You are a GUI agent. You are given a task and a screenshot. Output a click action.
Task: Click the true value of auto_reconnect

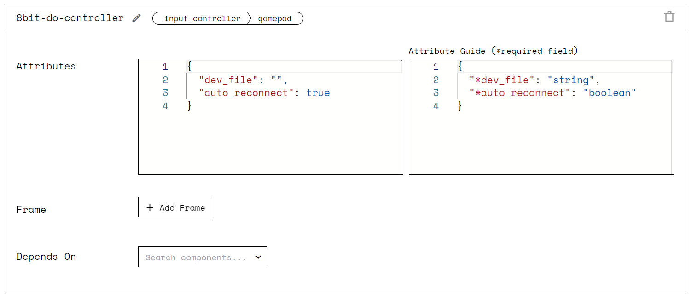[x=318, y=93]
